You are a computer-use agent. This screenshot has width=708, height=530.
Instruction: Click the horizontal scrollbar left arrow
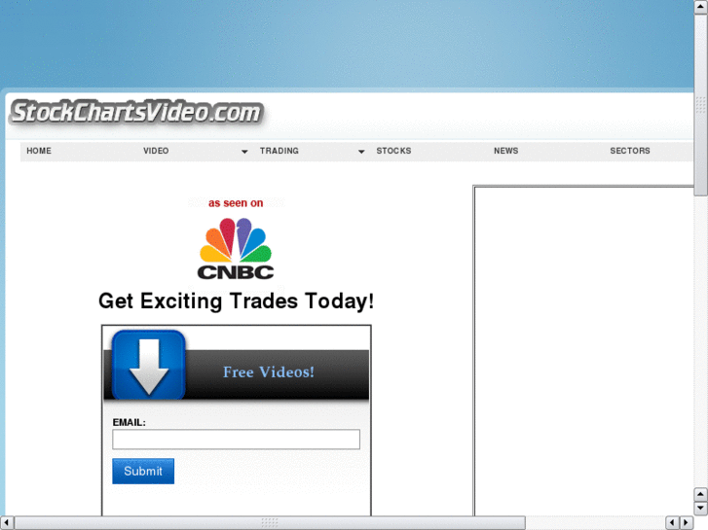tap(6, 522)
